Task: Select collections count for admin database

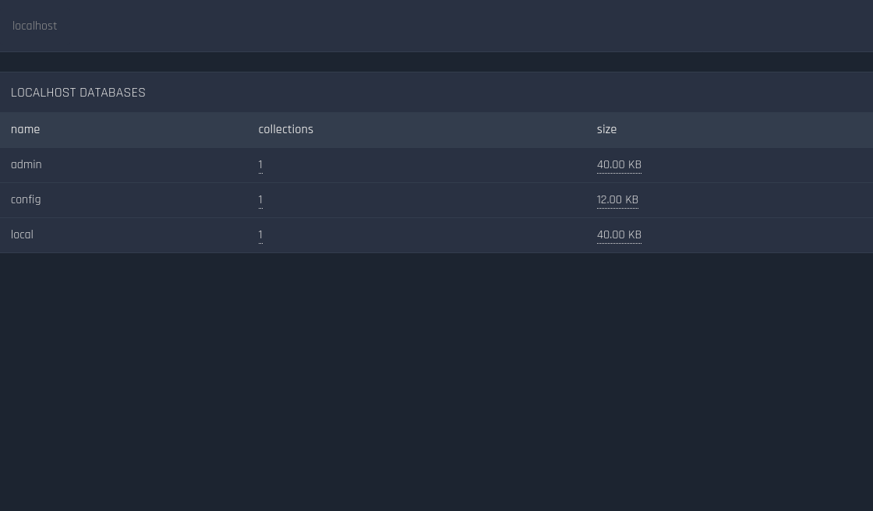Action: tap(260, 165)
